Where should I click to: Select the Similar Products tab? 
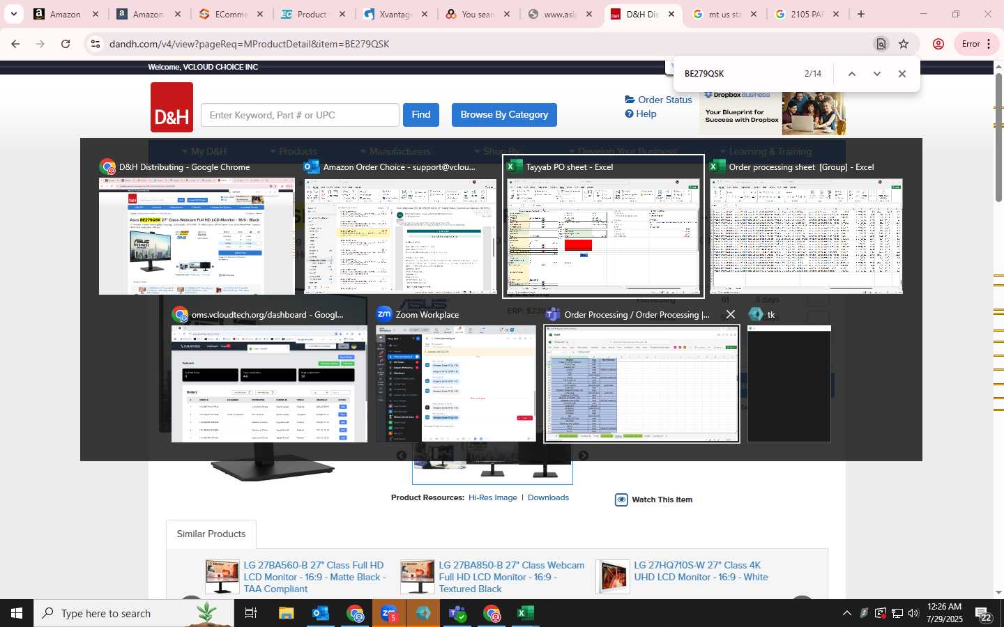click(x=211, y=534)
